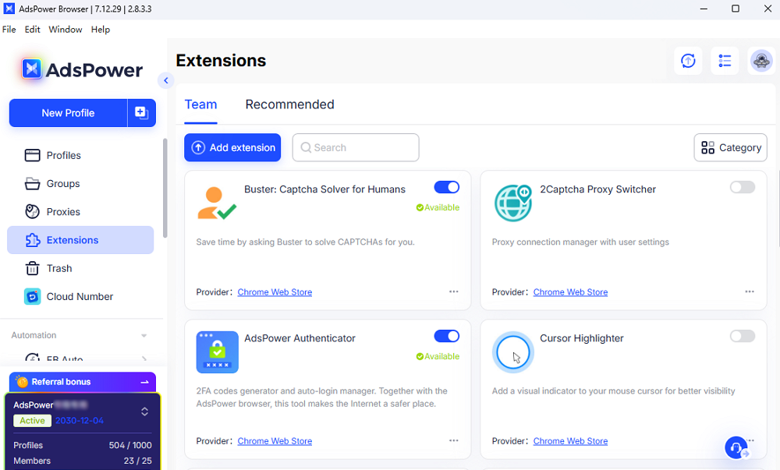Click the Buster Captcha Solver icon

[x=217, y=203]
